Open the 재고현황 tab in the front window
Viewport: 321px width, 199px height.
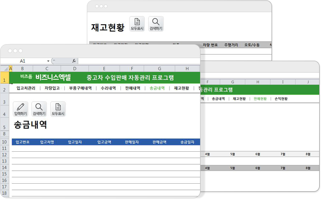point(181,88)
